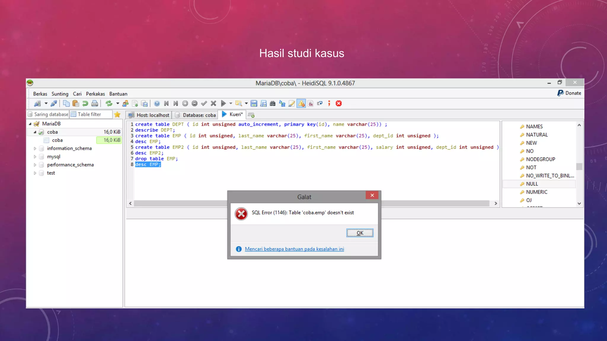The image size is (607, 341).
Task: Click the Print icon in toolbar
Action: point(95,103)
